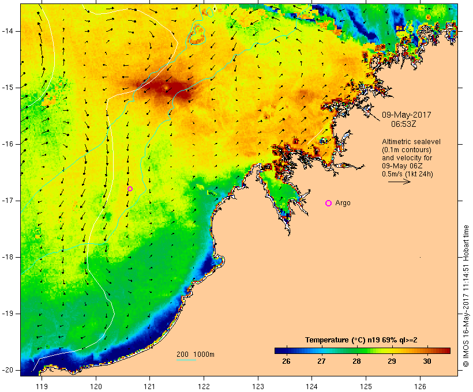
Task: Click the '-15' latitude axis label
Action: click(8, 88)
